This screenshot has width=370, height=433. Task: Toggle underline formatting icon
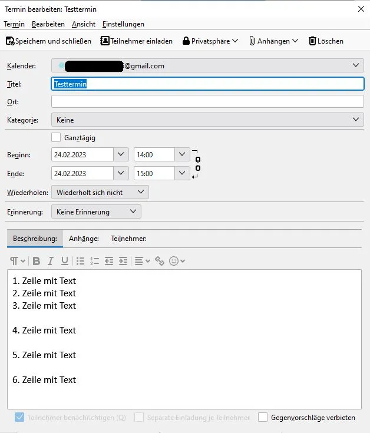click(x=65, y=260)
